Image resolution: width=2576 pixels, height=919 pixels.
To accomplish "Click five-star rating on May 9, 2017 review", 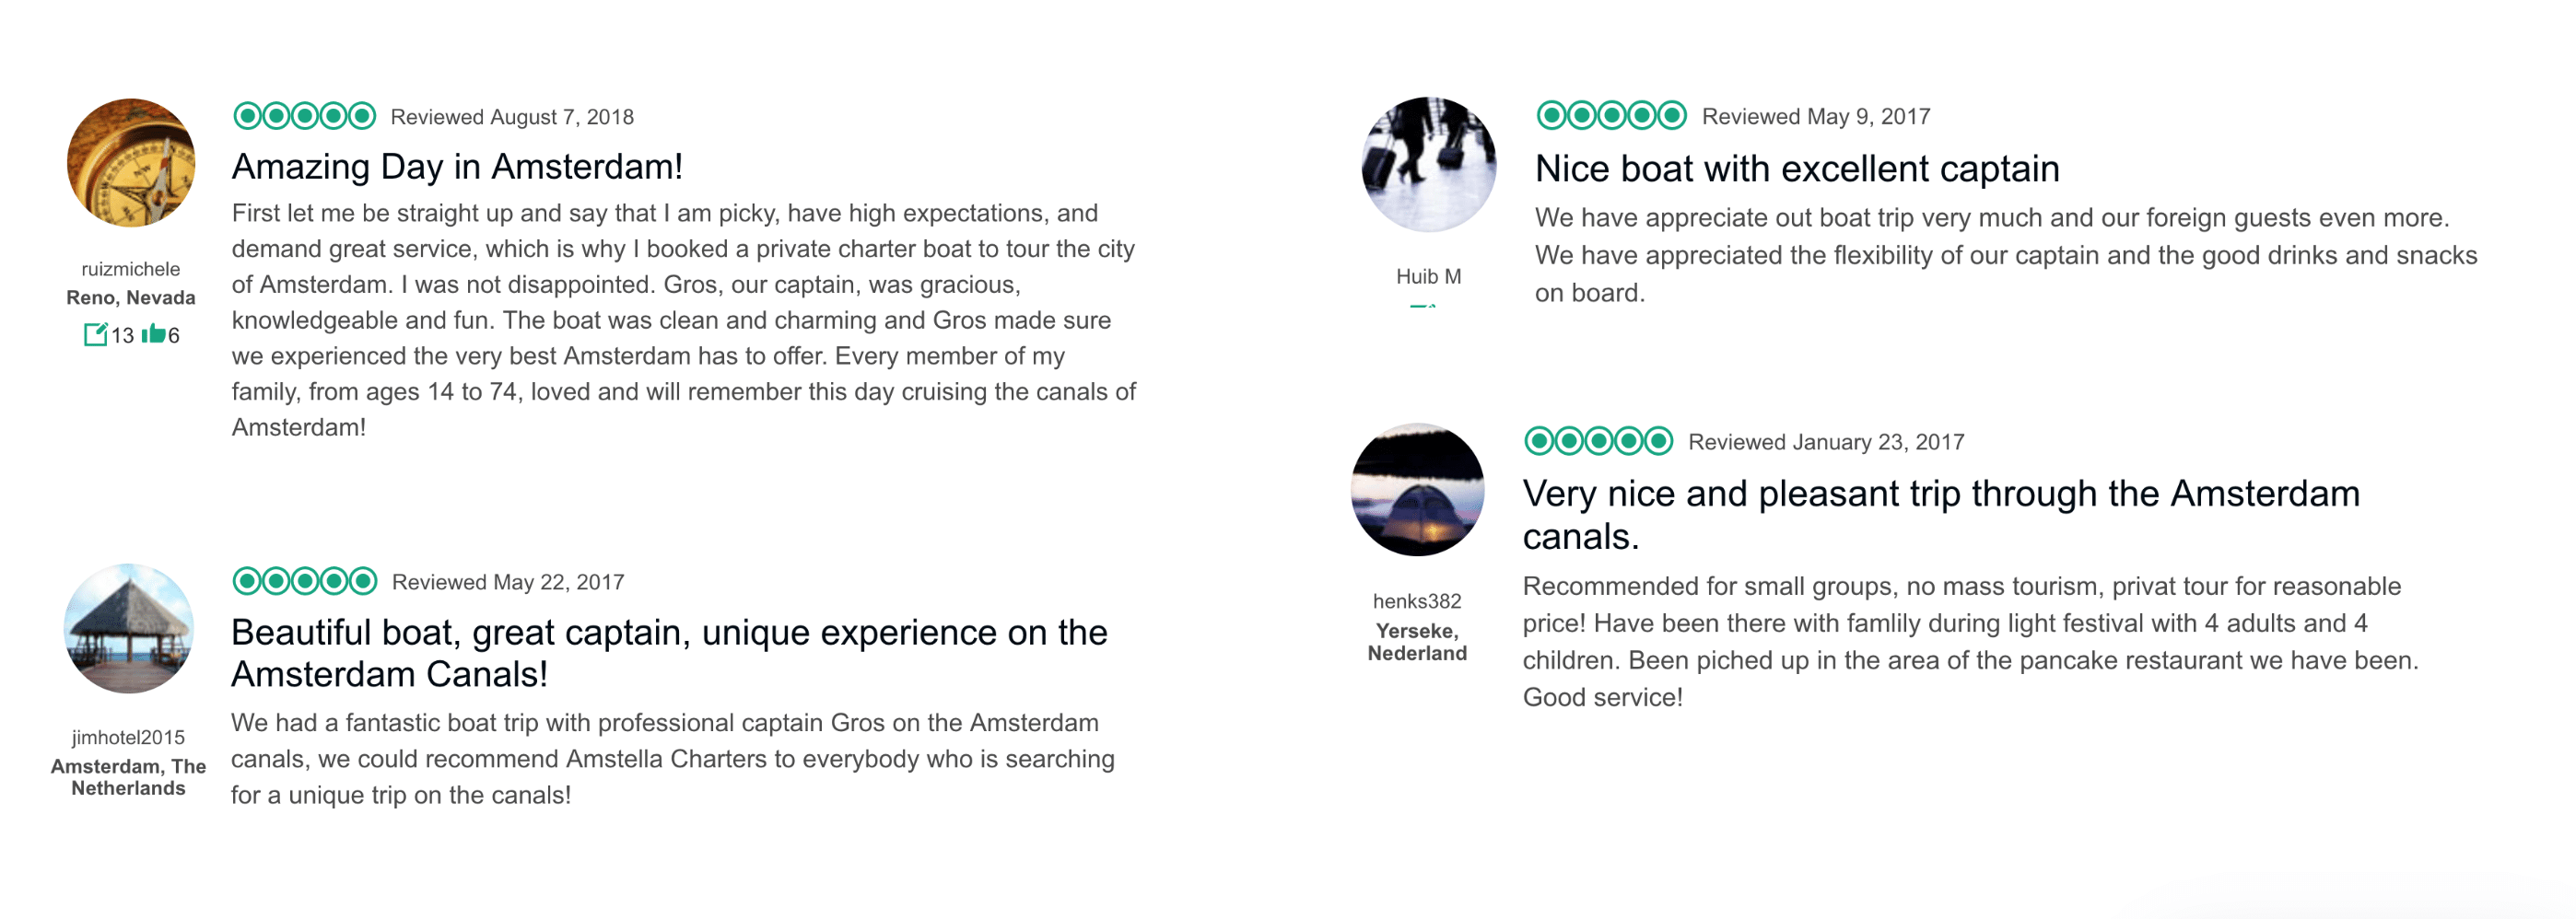I will click(x=1611, y=116).
